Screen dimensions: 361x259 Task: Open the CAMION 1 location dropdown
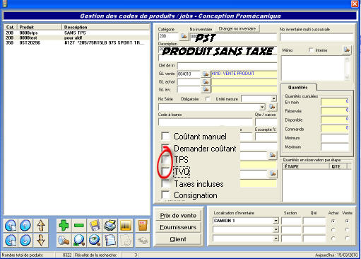click(276, 221)
